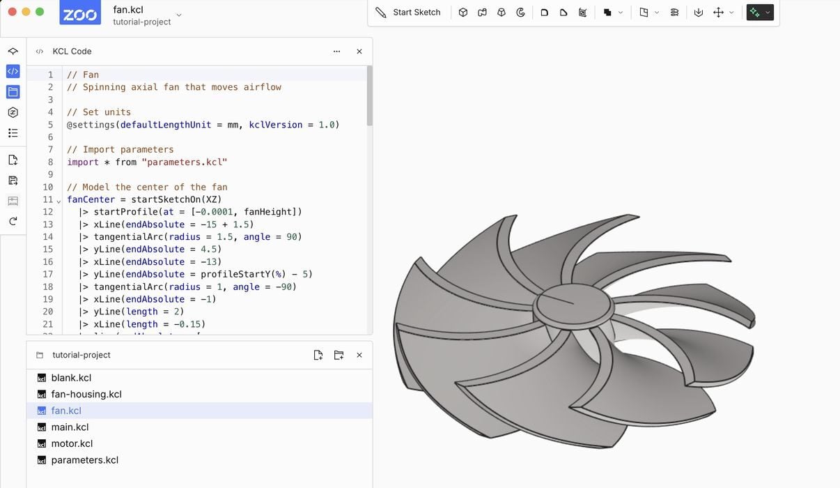
Task: Toggle the project files pane sidebar button
Action: click(13, 92)
